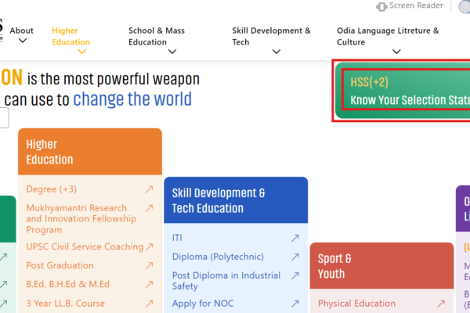Open Mukhyamantri Research and Innovation Fellowship link
470x313 pixels.
(76, 219)
